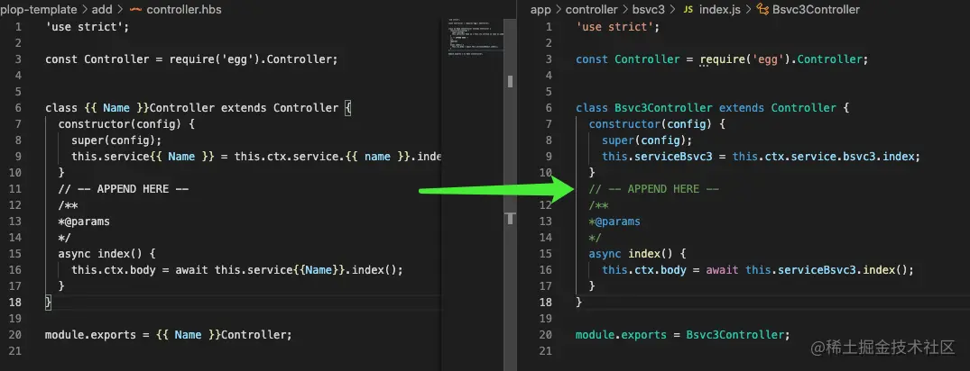Open the bsvc3 folder breadcrumb
Screen dimensions: 970x371
[x=648, y=10]
